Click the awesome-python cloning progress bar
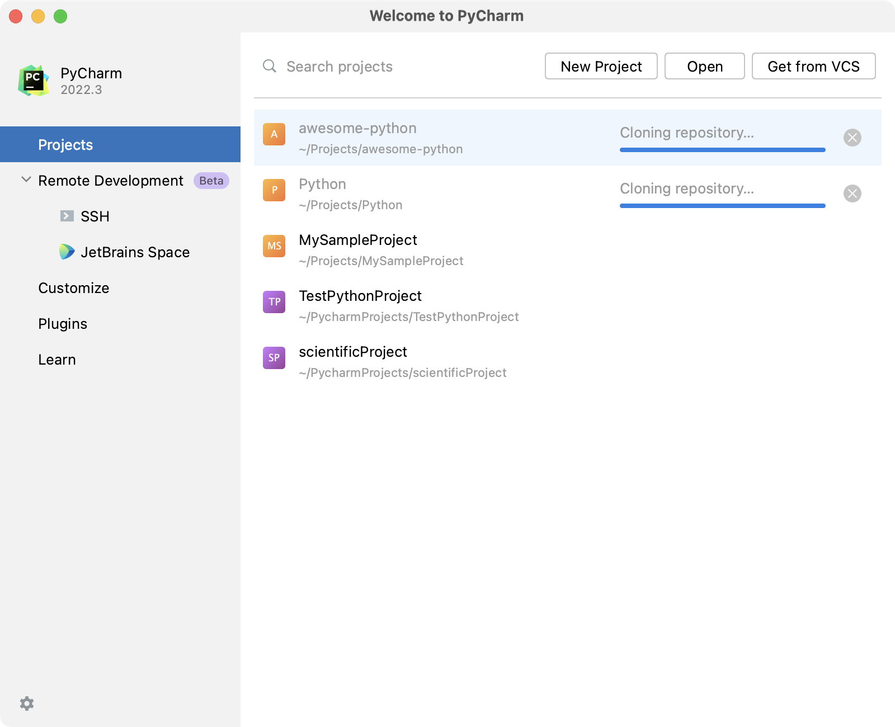This screenshot has height=727, width=895. tap(722, 149)
